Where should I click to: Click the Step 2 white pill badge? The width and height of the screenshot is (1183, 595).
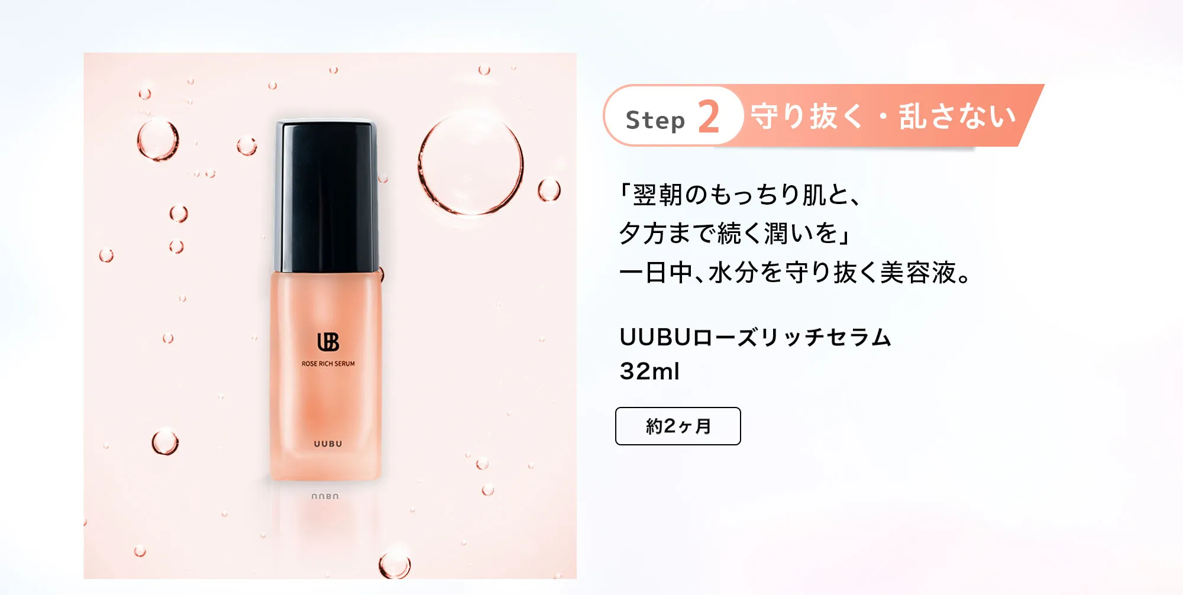(x=674, y=116)
